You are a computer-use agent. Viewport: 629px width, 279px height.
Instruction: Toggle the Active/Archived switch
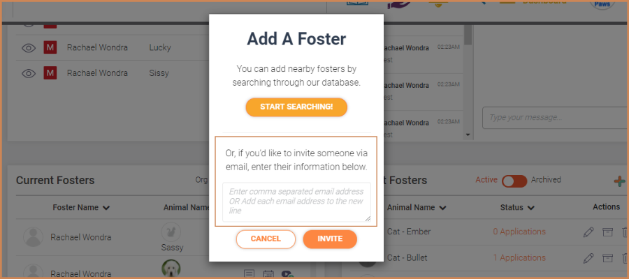514,181
